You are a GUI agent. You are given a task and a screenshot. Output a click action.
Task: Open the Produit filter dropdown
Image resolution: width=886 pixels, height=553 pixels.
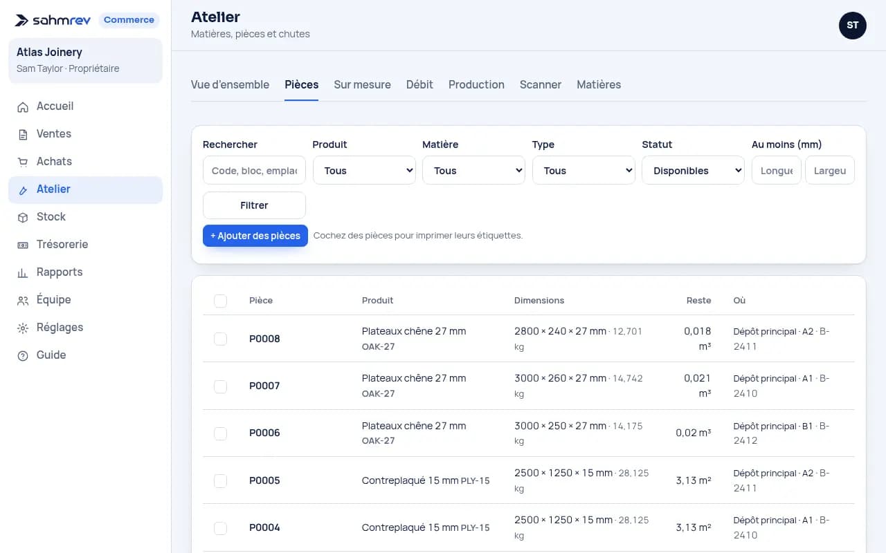click(364, 171)
